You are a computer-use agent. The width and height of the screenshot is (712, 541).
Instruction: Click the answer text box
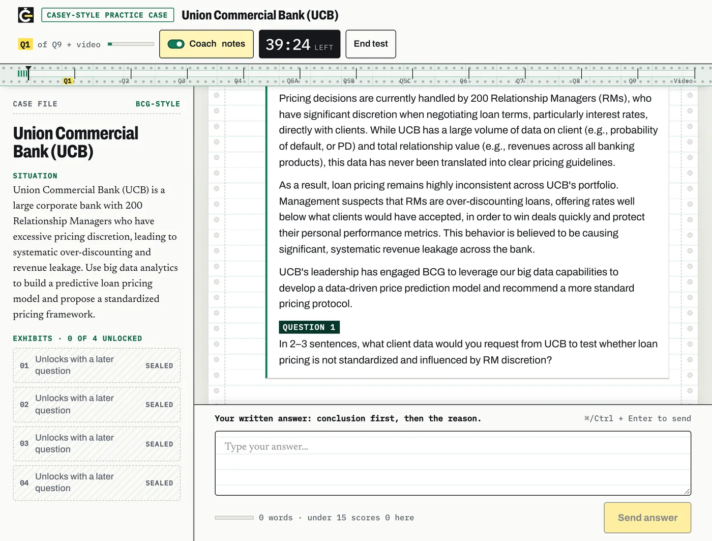point(453,463)
